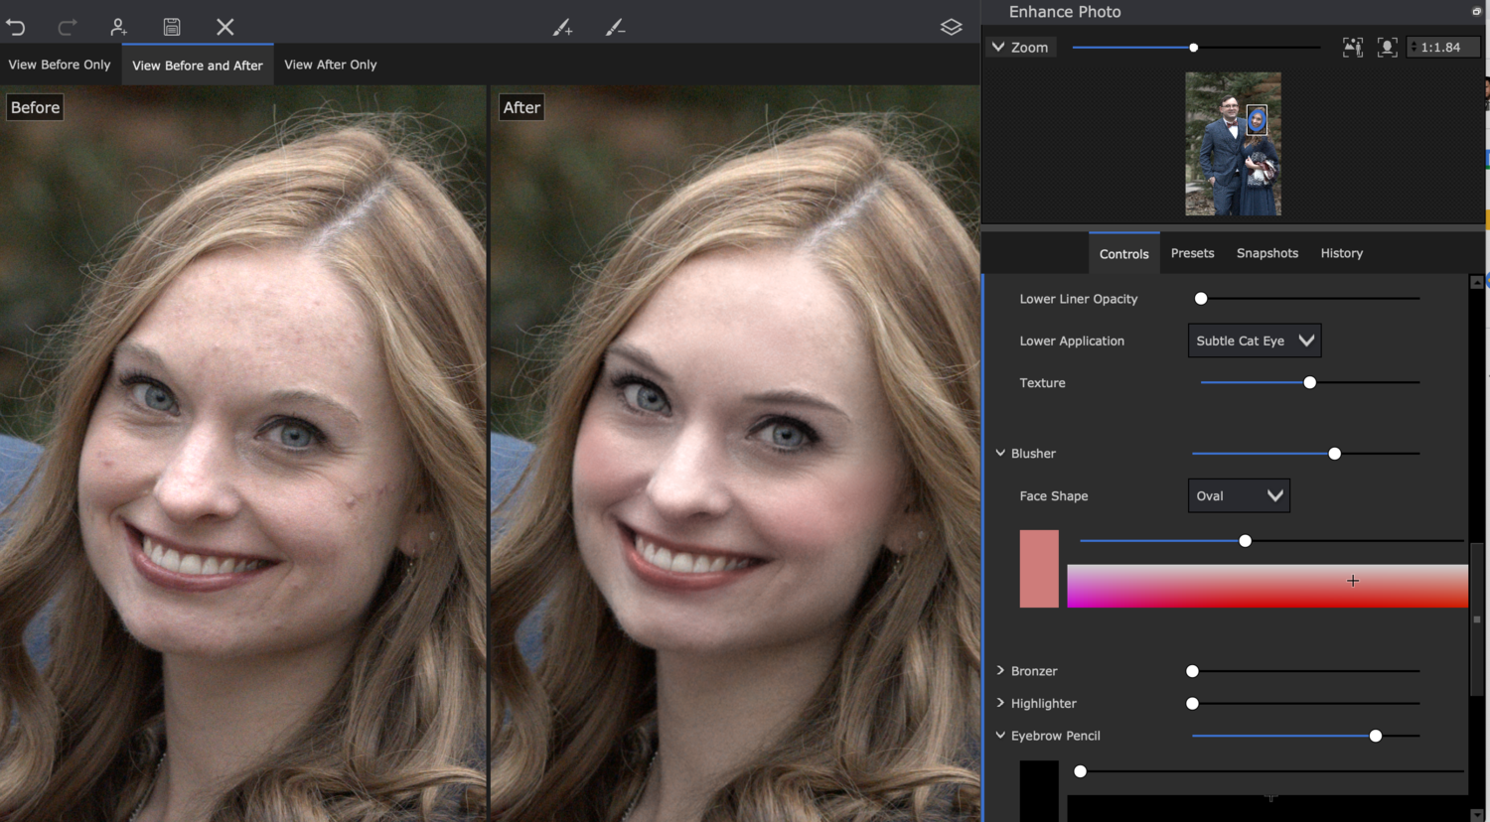Open the History tab

click(1342, 253)
